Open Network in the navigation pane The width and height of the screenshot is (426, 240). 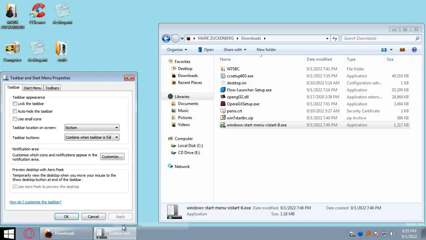pos(182,167)
